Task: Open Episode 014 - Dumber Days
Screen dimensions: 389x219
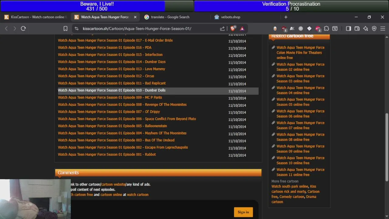Action: 112,62
